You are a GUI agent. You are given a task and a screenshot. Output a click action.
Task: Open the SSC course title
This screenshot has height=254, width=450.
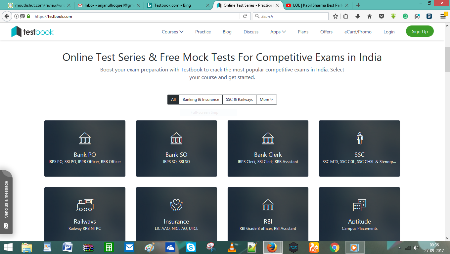point(360,155)
